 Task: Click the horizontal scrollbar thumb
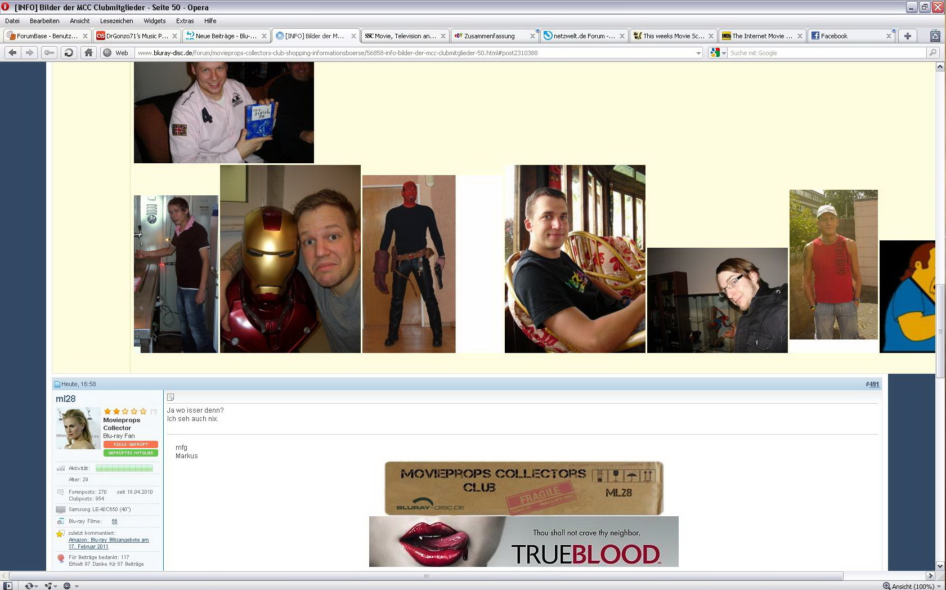pos(425,575)
